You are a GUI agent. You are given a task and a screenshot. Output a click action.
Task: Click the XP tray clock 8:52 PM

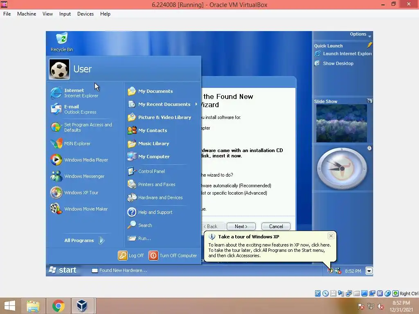[x=353, y=271]
